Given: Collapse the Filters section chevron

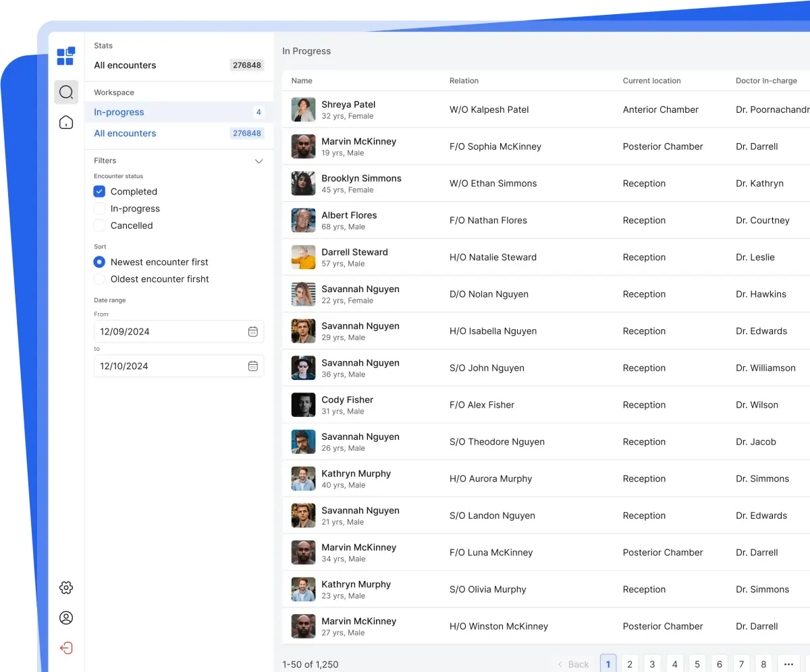Looking at the screenshot, I should (x=259, y=161).
